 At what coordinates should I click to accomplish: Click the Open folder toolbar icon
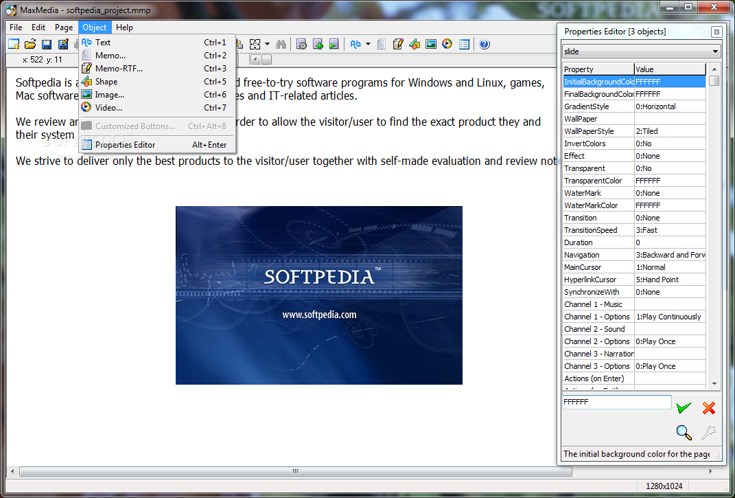coord(30,44)
